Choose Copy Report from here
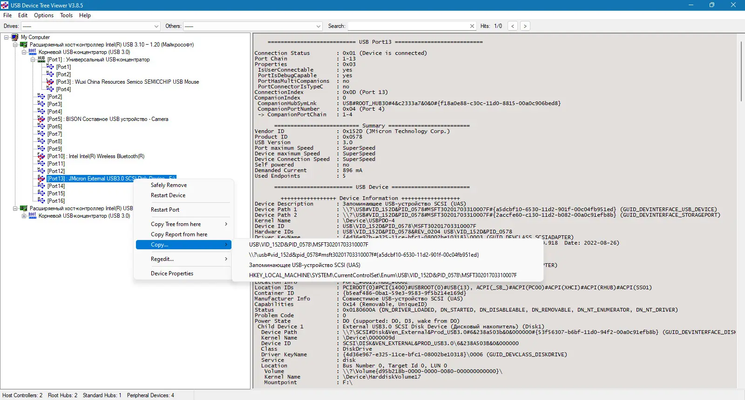The image size is (745, 400). (x=183, y=234)
